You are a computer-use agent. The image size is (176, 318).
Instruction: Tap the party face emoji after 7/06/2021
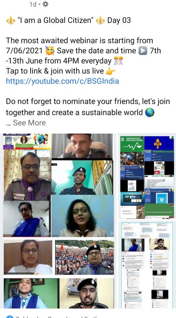50,51
